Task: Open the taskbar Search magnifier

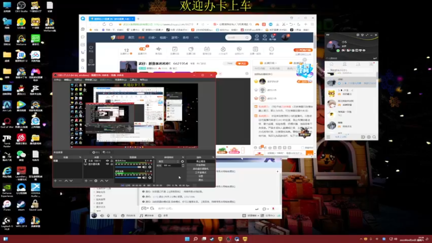Action: point(195,239)
